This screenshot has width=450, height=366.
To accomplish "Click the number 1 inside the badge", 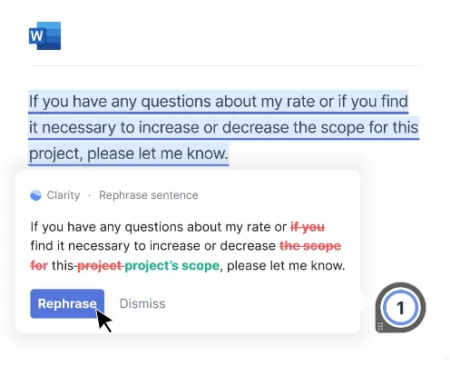I will [x=400, y=308].
